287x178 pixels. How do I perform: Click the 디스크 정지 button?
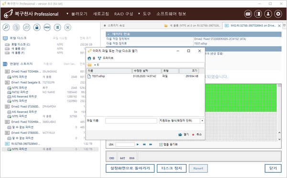(172, 168)
